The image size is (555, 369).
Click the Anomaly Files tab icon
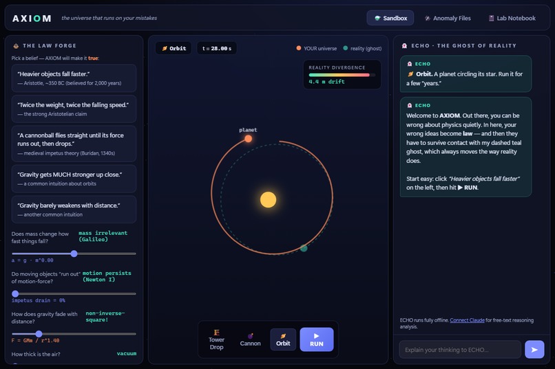(x=428, y=18)
